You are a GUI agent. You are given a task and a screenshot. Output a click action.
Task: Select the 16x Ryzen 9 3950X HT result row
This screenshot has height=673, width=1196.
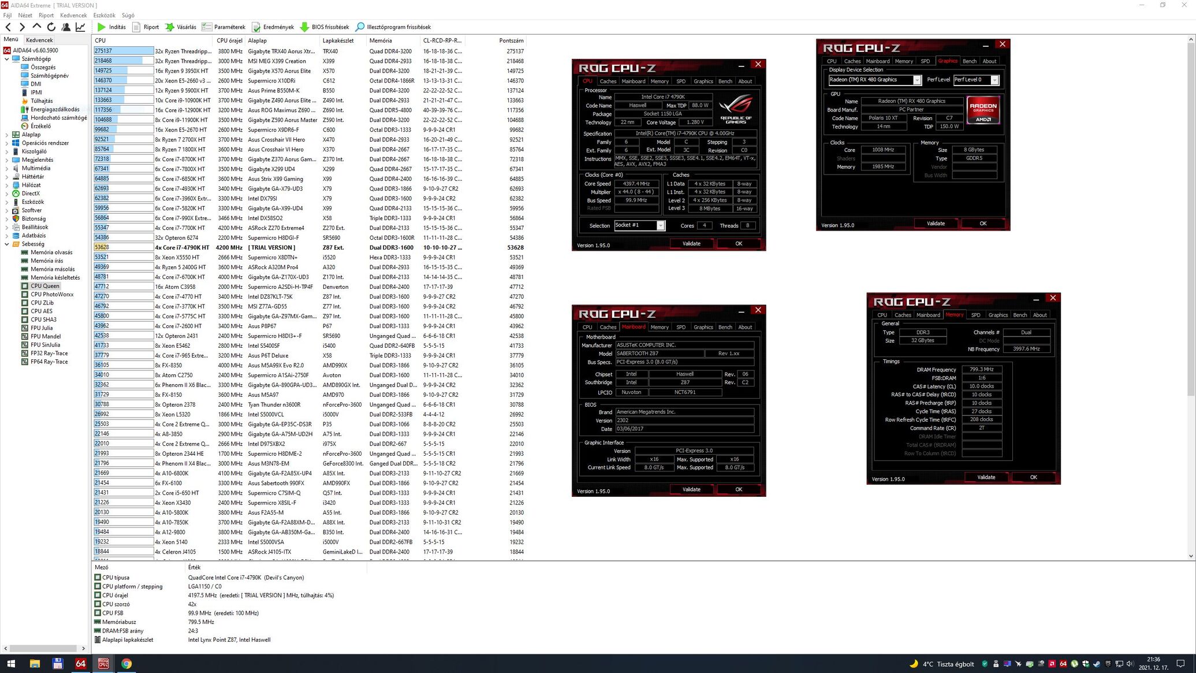[309, 71]
